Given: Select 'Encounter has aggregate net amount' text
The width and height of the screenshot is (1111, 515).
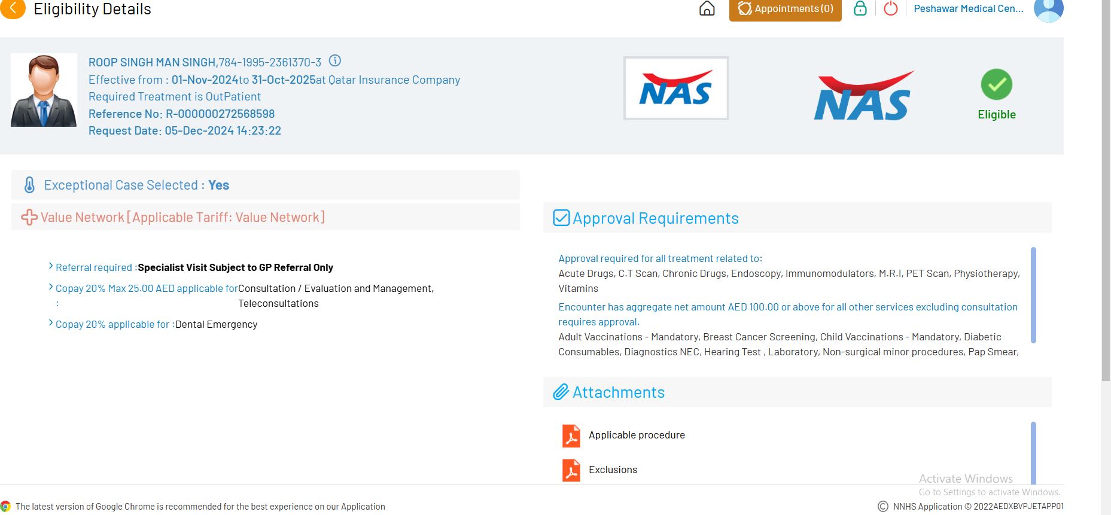Looking at the screenshot, I should pos(788,314).
